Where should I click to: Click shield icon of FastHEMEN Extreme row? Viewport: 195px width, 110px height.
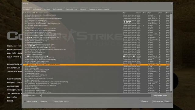pos(26,42)
